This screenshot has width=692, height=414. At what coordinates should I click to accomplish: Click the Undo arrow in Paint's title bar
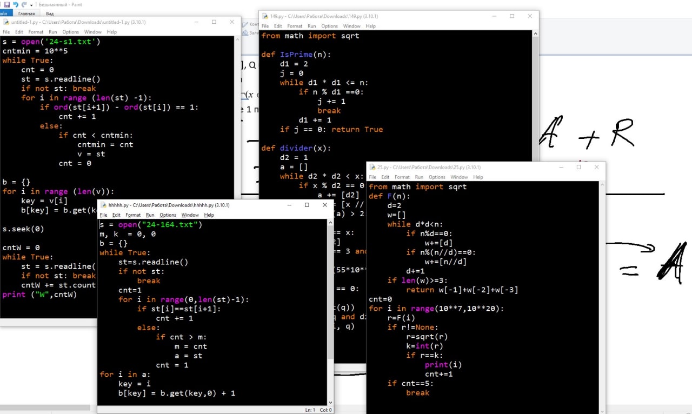(x=16, y=4)
